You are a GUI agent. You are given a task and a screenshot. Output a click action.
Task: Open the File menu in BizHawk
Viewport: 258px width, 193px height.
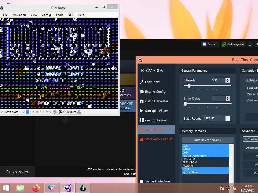point(5,15)
